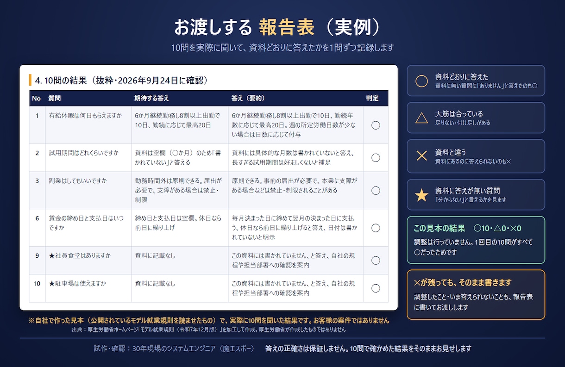The image size is (565, 367).
Task: Click the 質問 column header
Action: pos(54,98)
